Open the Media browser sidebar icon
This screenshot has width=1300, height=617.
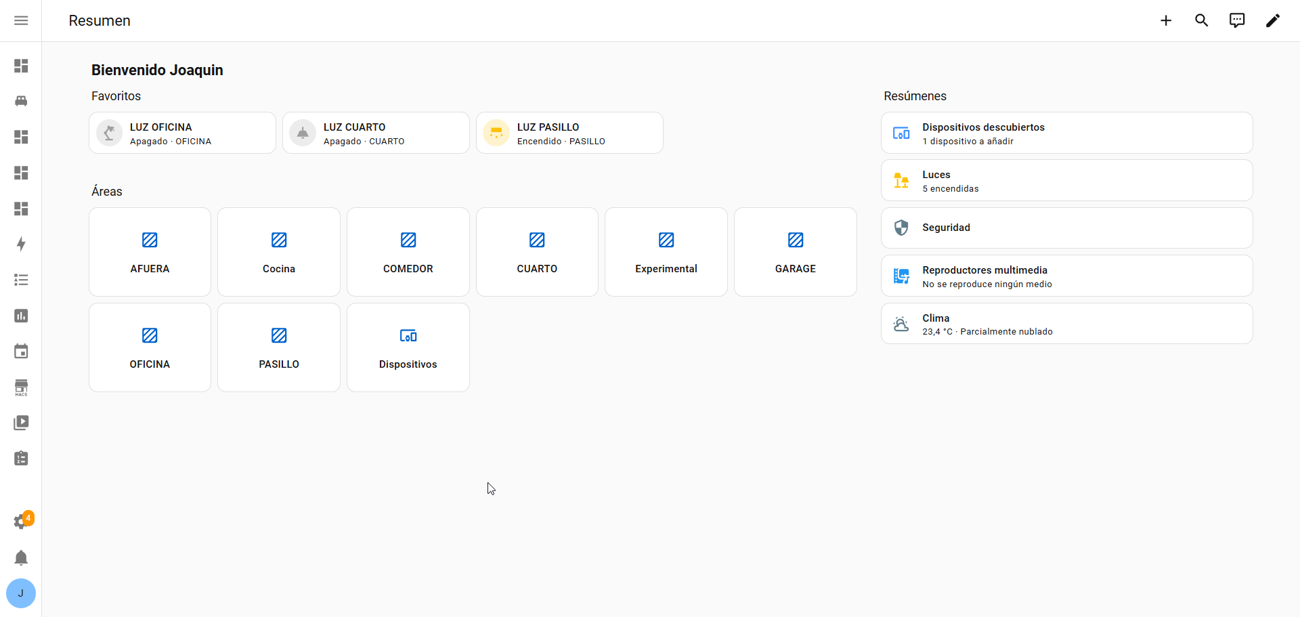pyautogui.click(x=21, y=423)
